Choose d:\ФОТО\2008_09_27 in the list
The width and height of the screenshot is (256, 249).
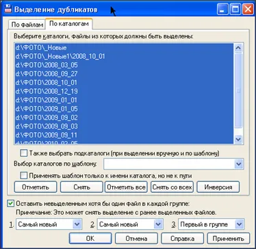pyautogui.click(x=125, y=74)
